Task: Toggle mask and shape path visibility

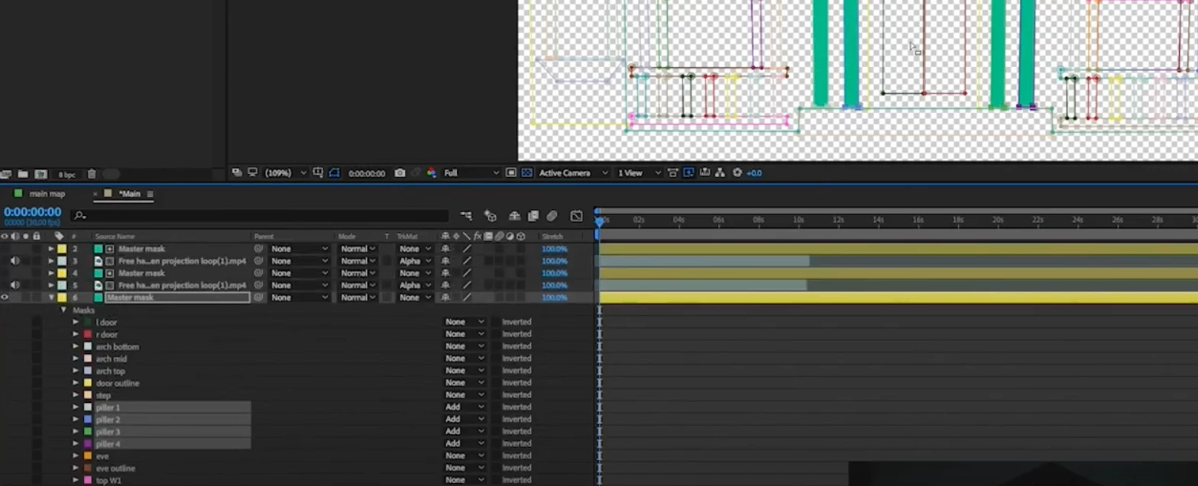Action: click(334, 173)
